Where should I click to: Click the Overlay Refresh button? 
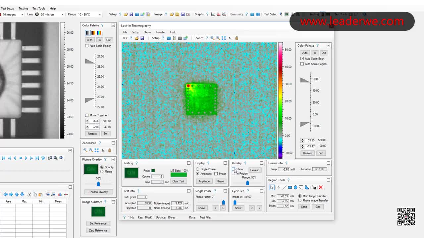pos(255,170)
